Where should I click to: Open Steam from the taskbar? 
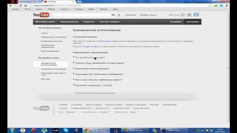coord(55,130)
